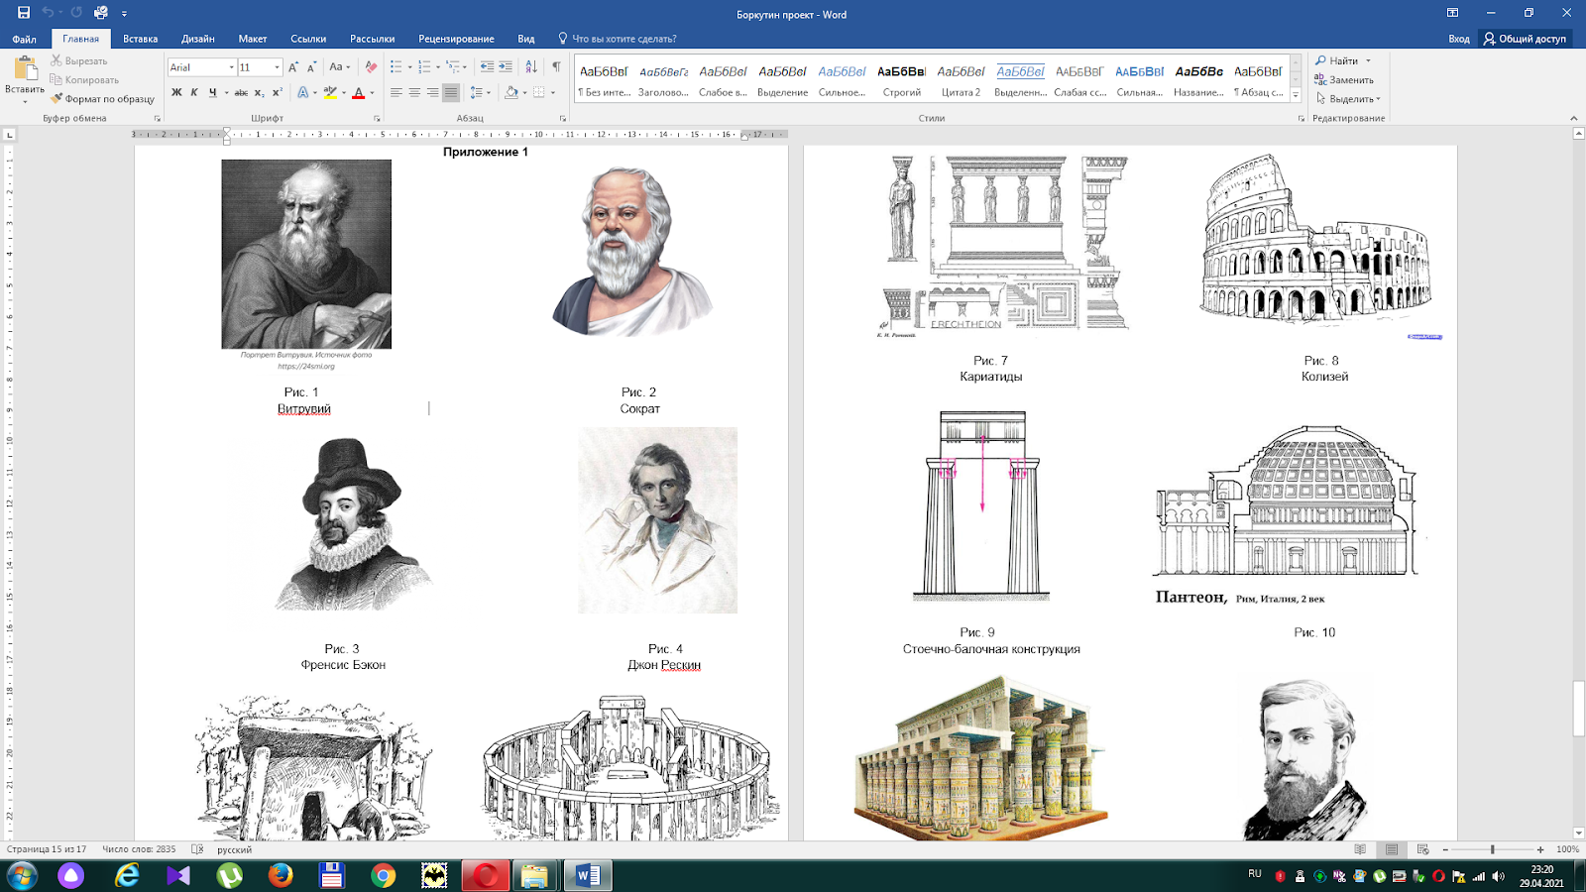This screenshot has height=892, width=1586.
Task: Open ribbon display options icon in the title bar
Action: tap(1452, 13)
